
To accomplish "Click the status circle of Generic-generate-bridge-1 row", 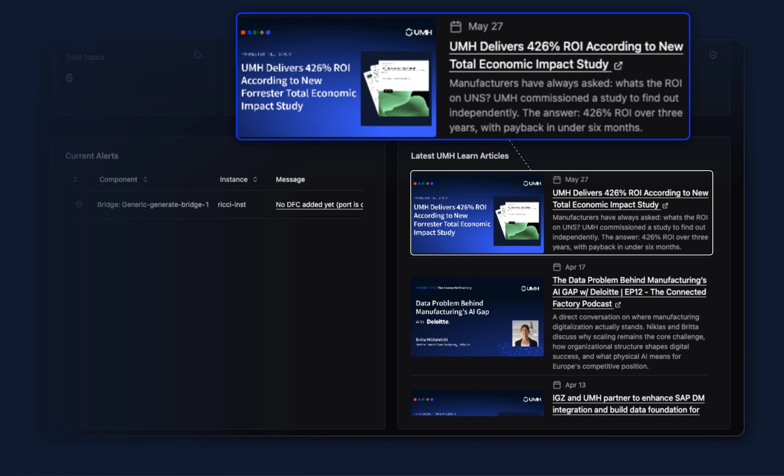I will point(79,204).
